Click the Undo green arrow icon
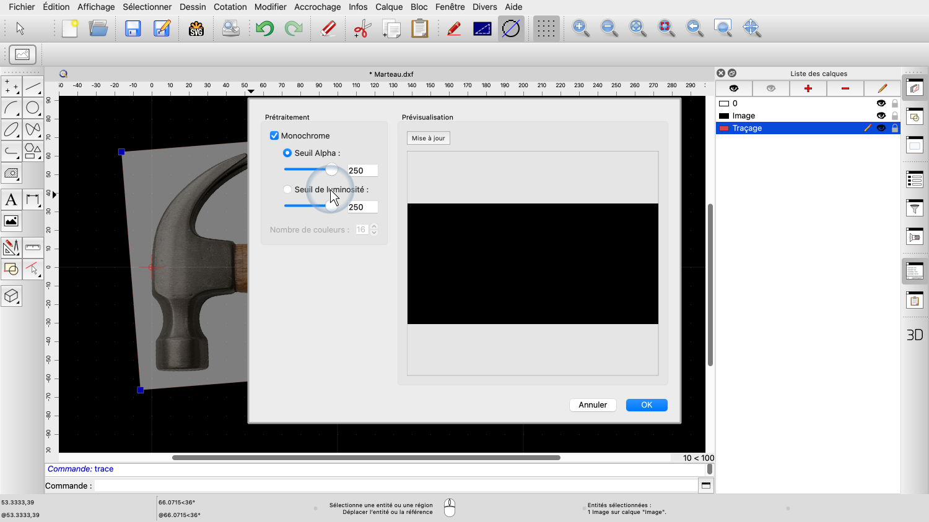 (x=265, y=28)
